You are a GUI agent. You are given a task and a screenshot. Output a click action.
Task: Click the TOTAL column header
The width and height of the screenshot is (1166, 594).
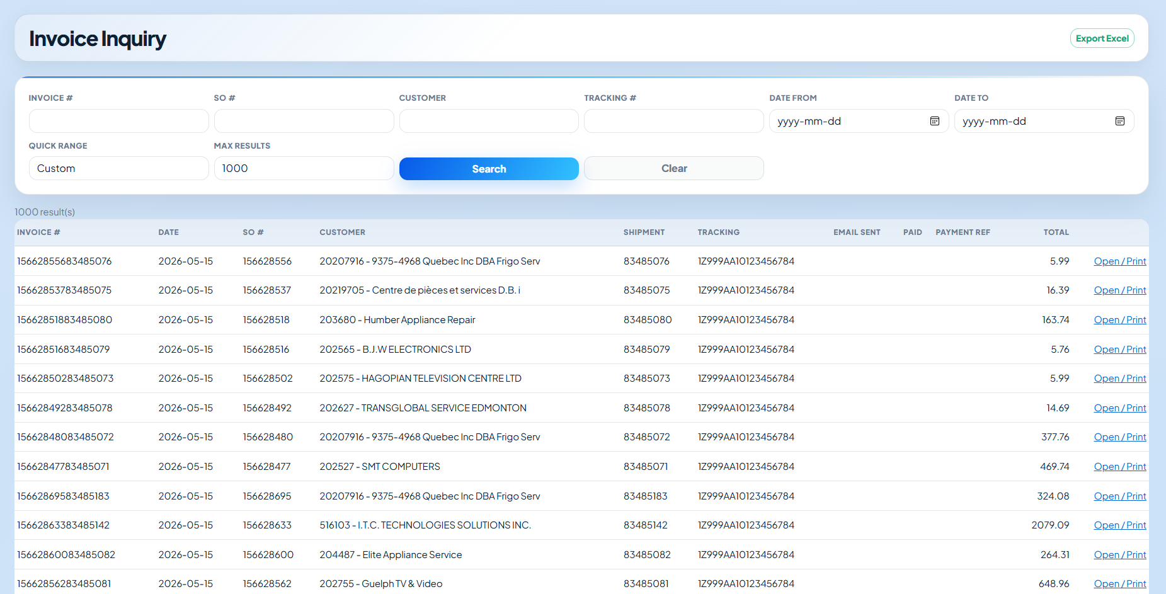click(1056, 232)
